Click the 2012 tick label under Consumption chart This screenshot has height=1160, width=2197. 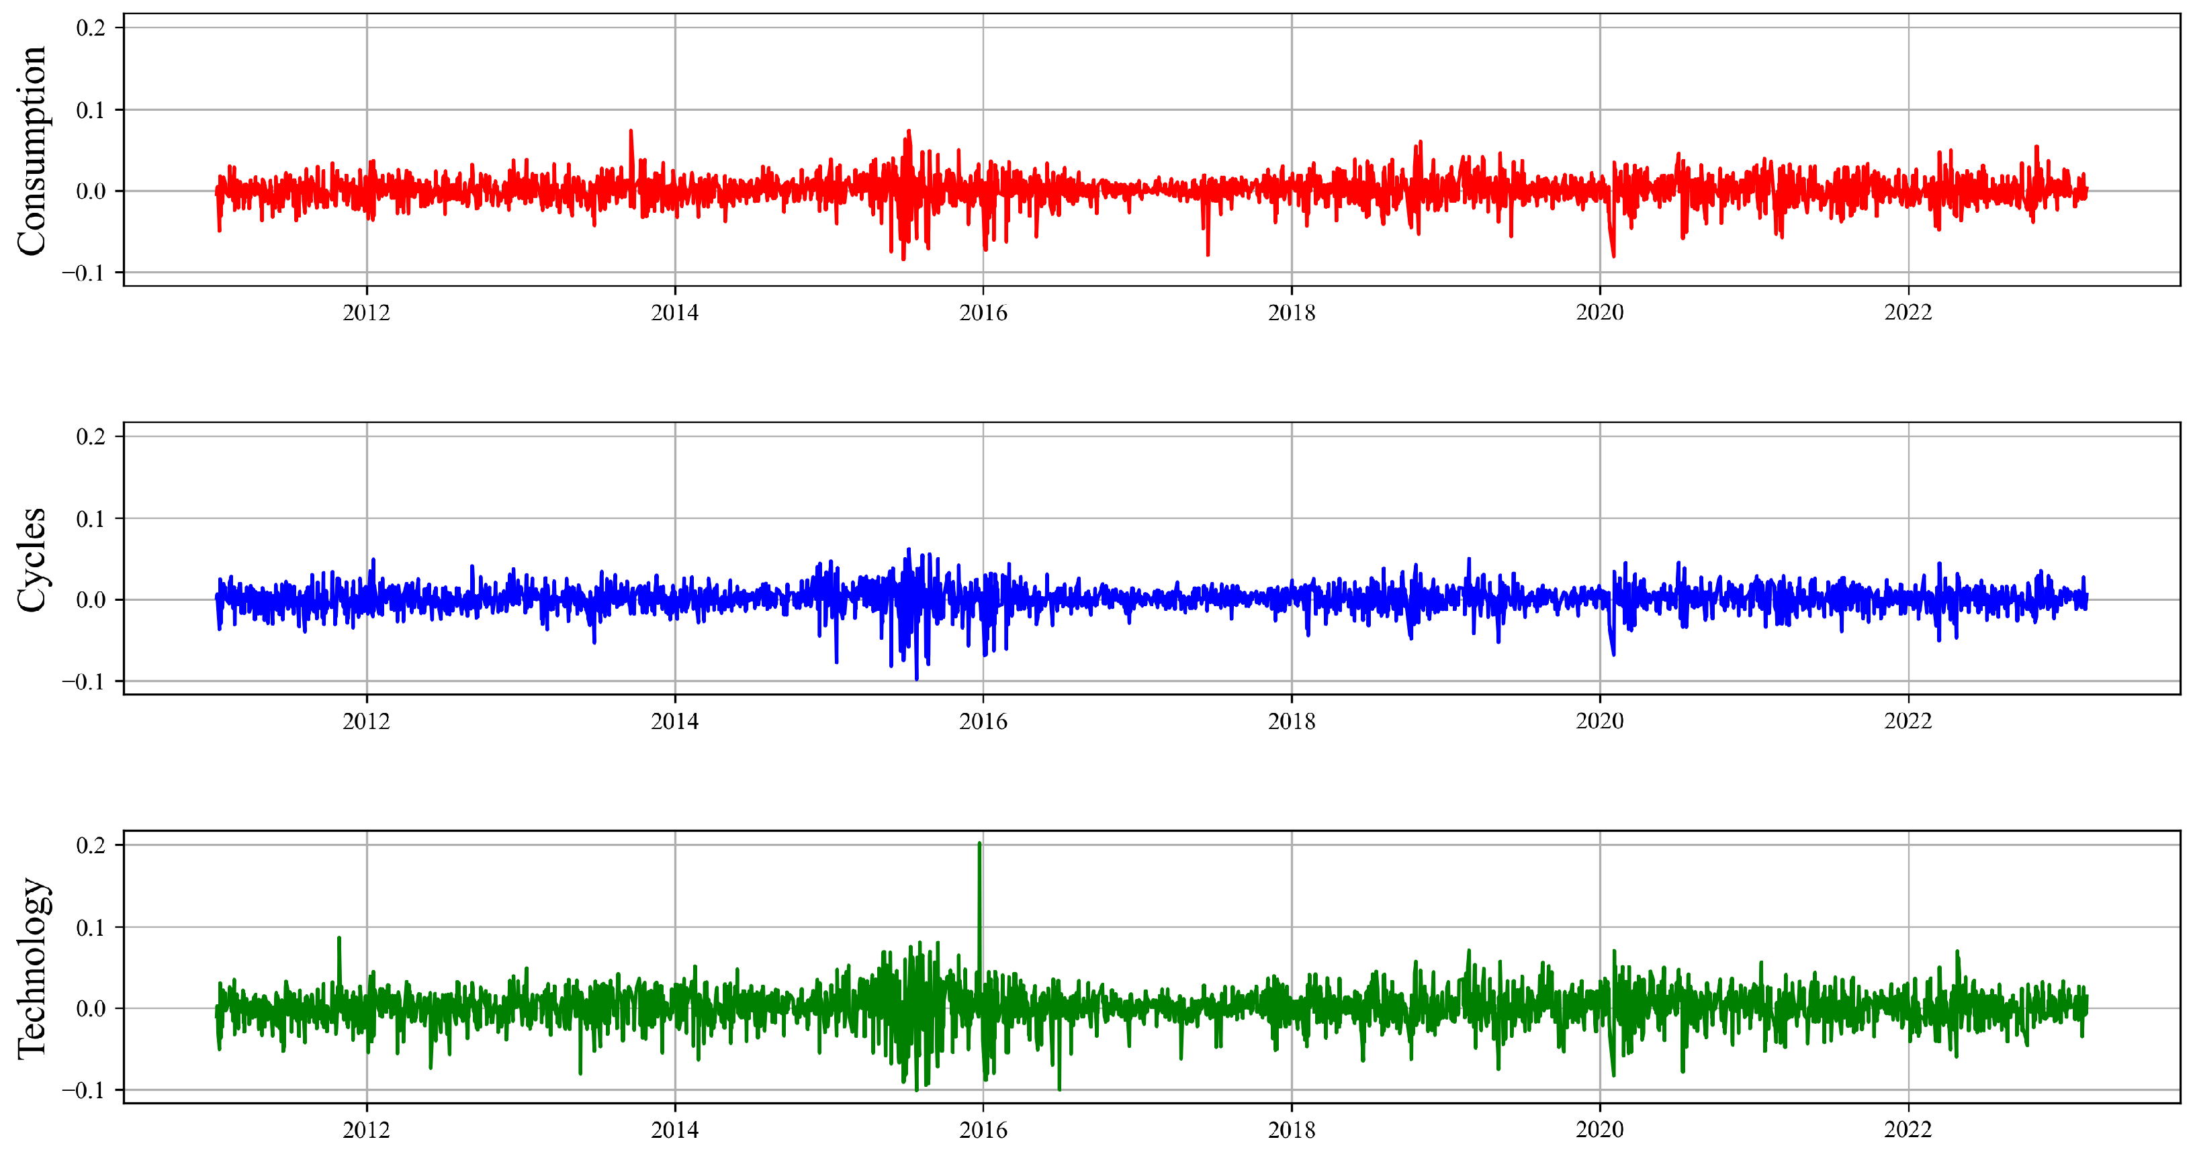point(366,313)
